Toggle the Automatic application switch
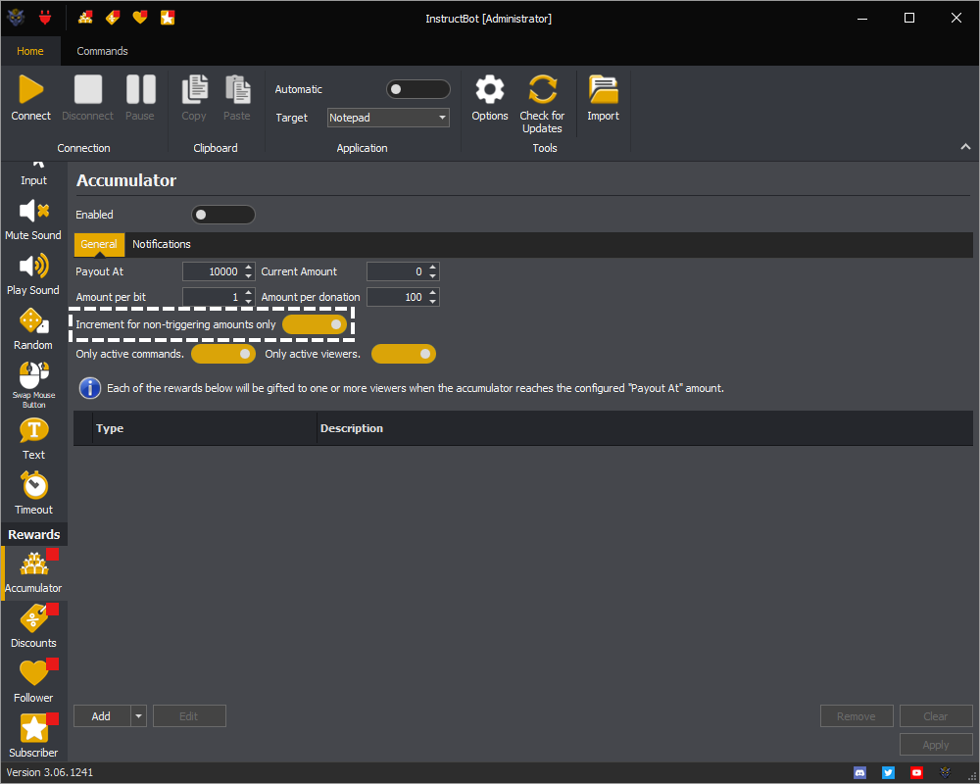 pyautogui.click(x=418, y=89)
